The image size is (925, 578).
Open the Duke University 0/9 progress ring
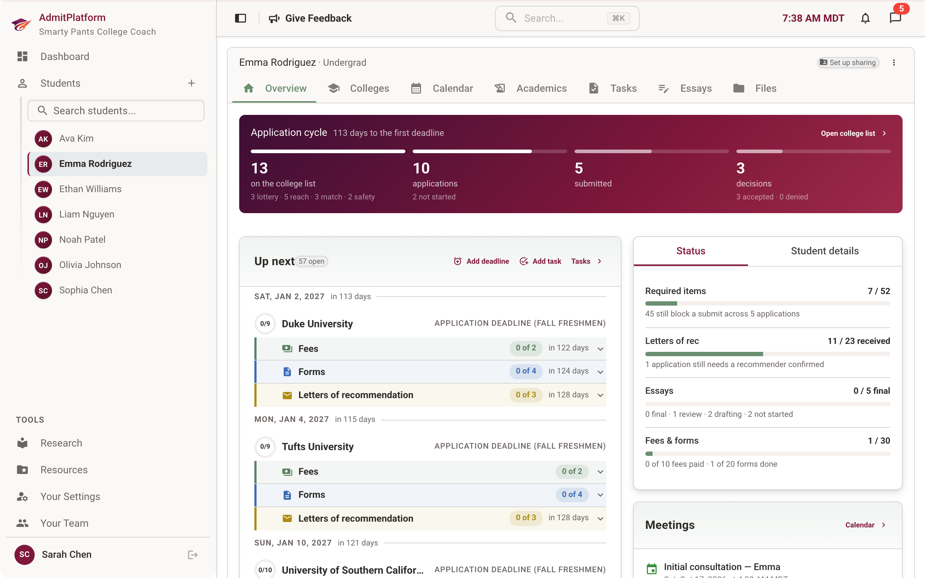coord(265,323)
